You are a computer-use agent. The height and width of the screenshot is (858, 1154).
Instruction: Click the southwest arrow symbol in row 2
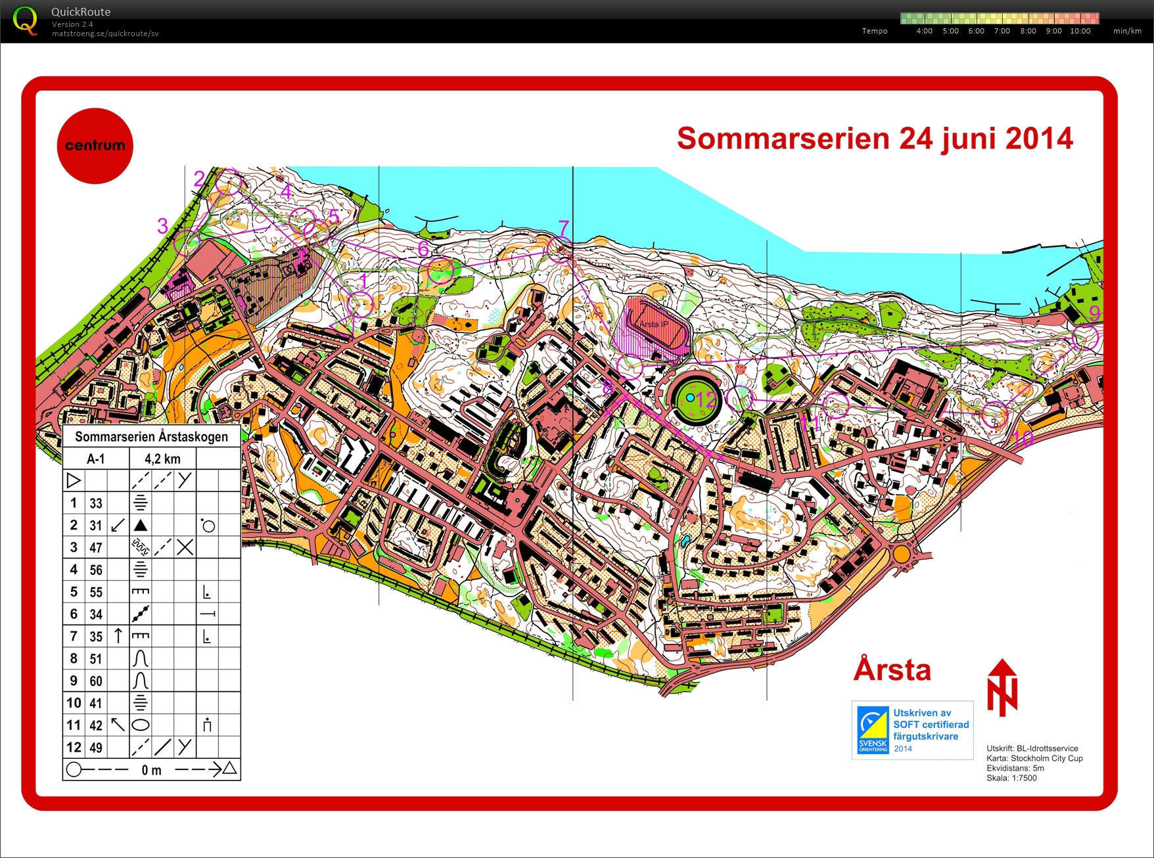(118, 525)
